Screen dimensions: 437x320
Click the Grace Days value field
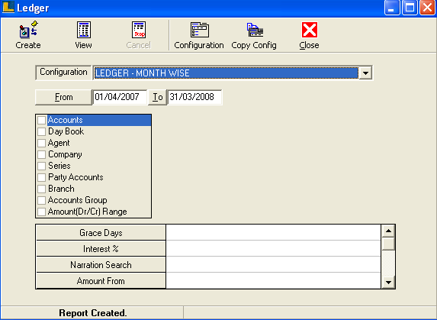tap(273, 232)
